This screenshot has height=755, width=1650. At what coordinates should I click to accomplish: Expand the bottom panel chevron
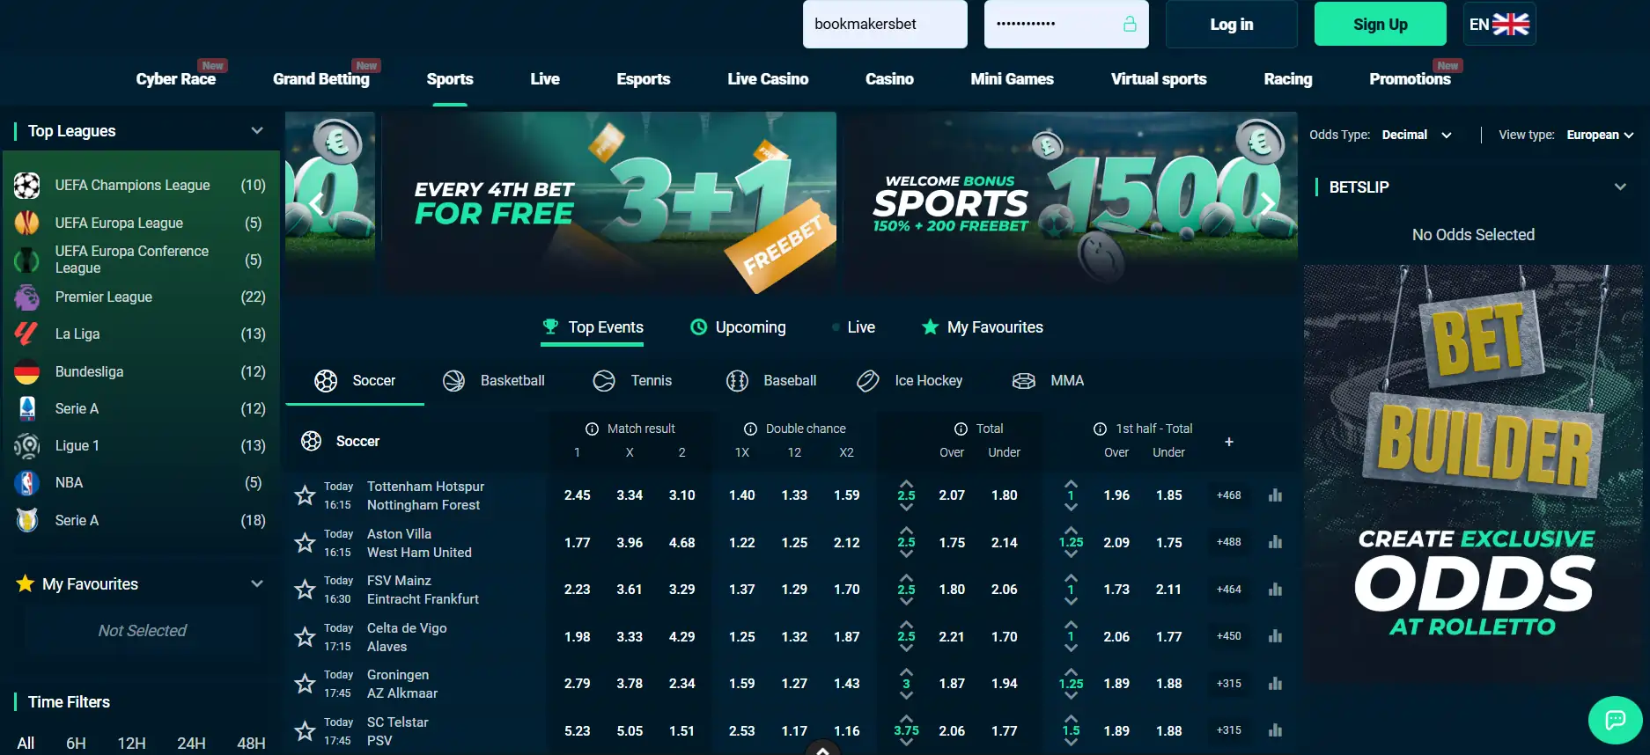[821, 749]
